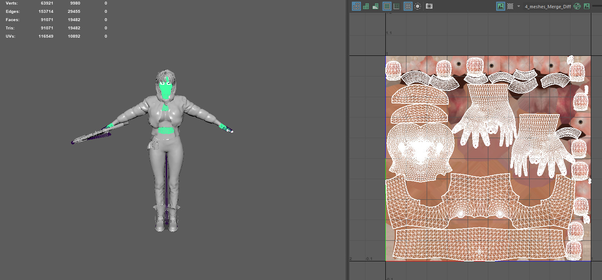Toggle the checker map icon
The height and width of the screenshot is (280, 602).
(x=510, y=6)
